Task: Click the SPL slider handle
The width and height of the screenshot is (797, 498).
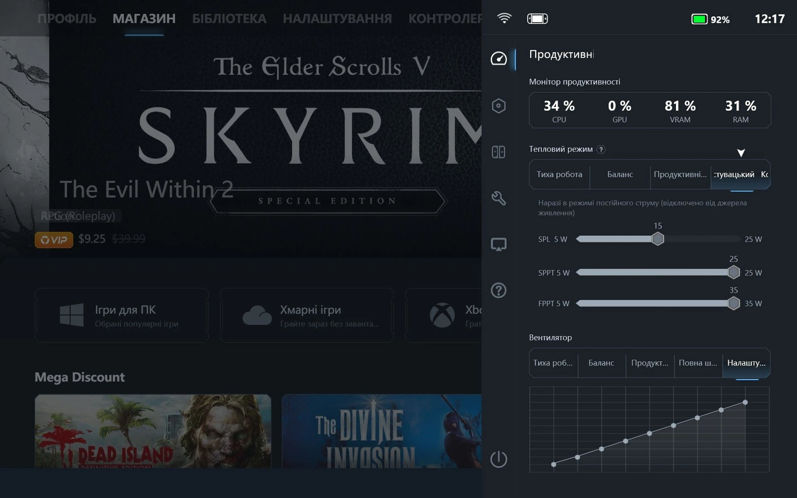Action: point(658,239)
